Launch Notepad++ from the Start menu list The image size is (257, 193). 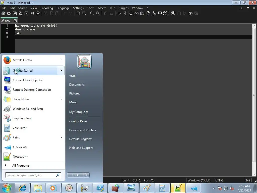(x=33, y=157)
